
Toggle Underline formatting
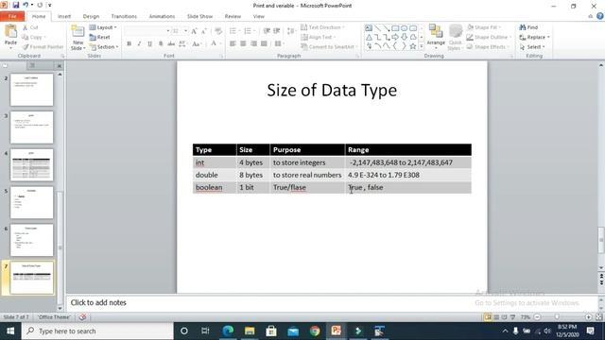point(149,43)
